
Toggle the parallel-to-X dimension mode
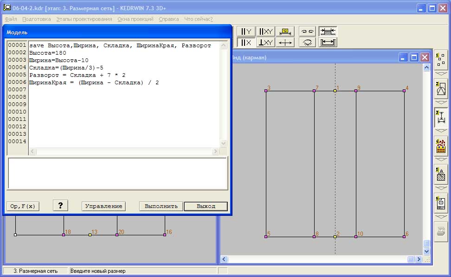coord(246,43)
